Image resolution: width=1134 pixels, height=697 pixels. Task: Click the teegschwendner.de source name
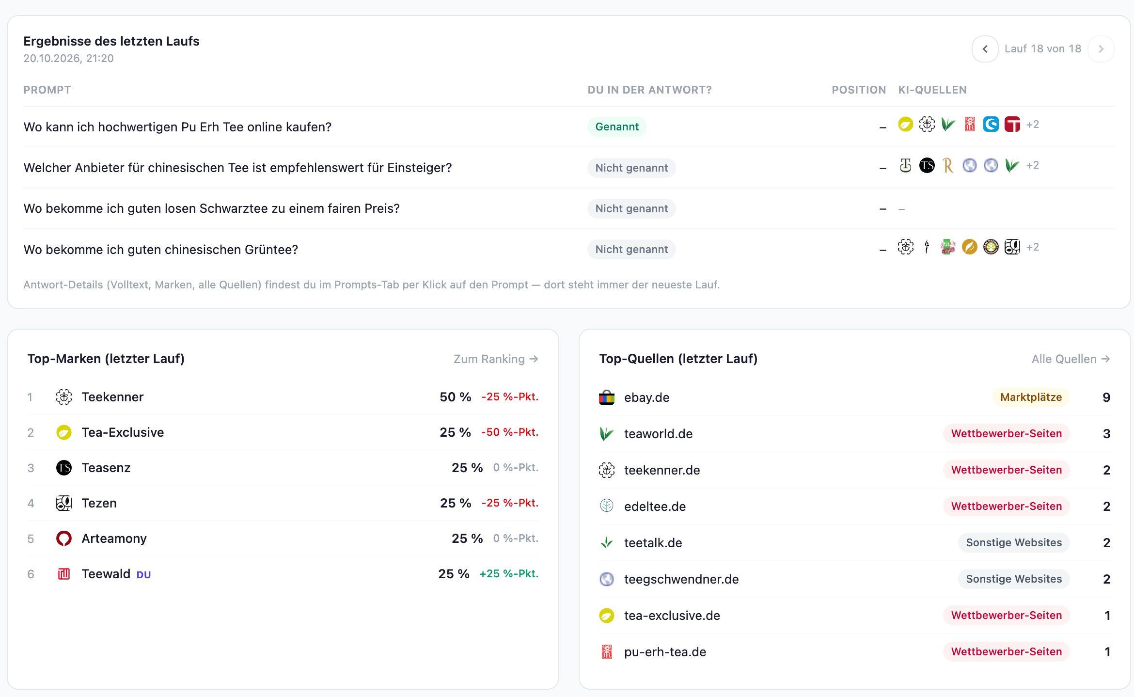681,579
